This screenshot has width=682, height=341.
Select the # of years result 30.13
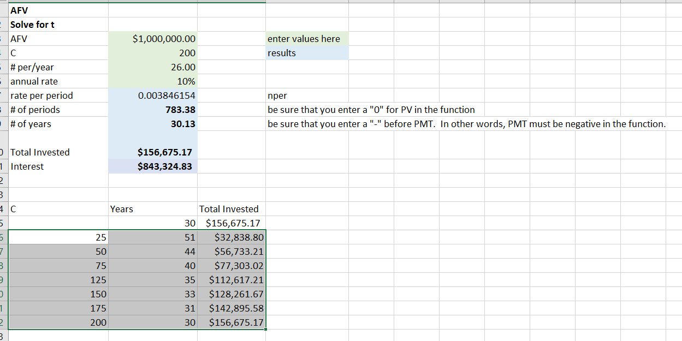click(x=153, y=124)
